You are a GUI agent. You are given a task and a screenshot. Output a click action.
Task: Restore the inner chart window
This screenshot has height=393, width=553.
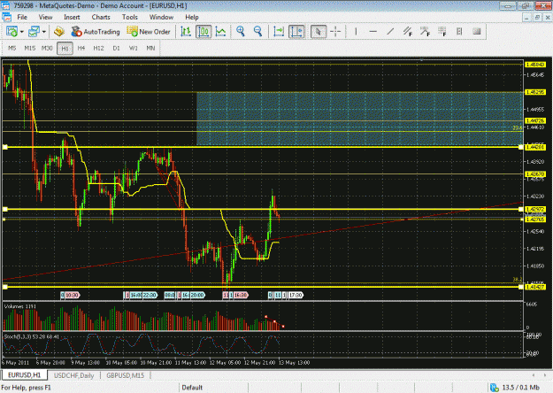[537, 18]
